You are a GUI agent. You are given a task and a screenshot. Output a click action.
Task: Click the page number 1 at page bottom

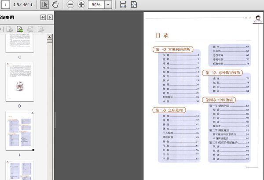tap(246, 167)
